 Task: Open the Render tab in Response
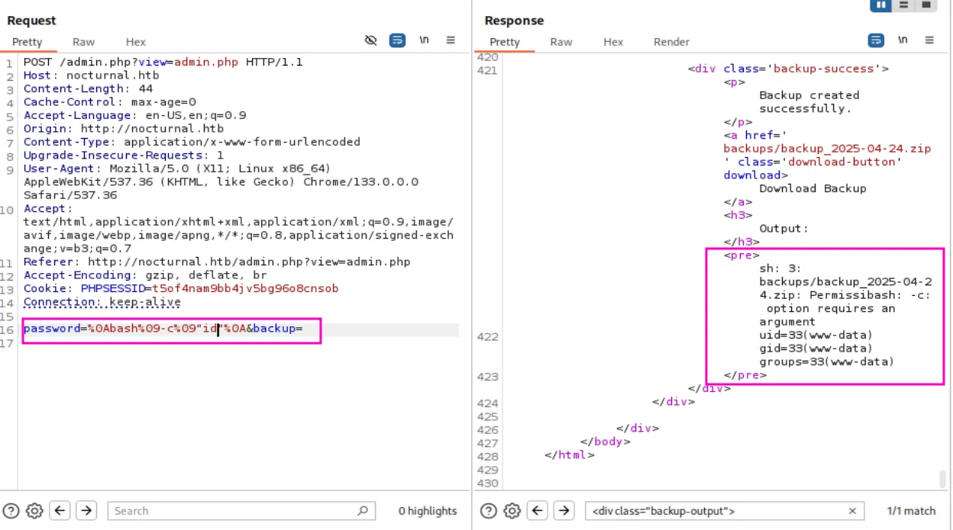(x=672, y=42)
